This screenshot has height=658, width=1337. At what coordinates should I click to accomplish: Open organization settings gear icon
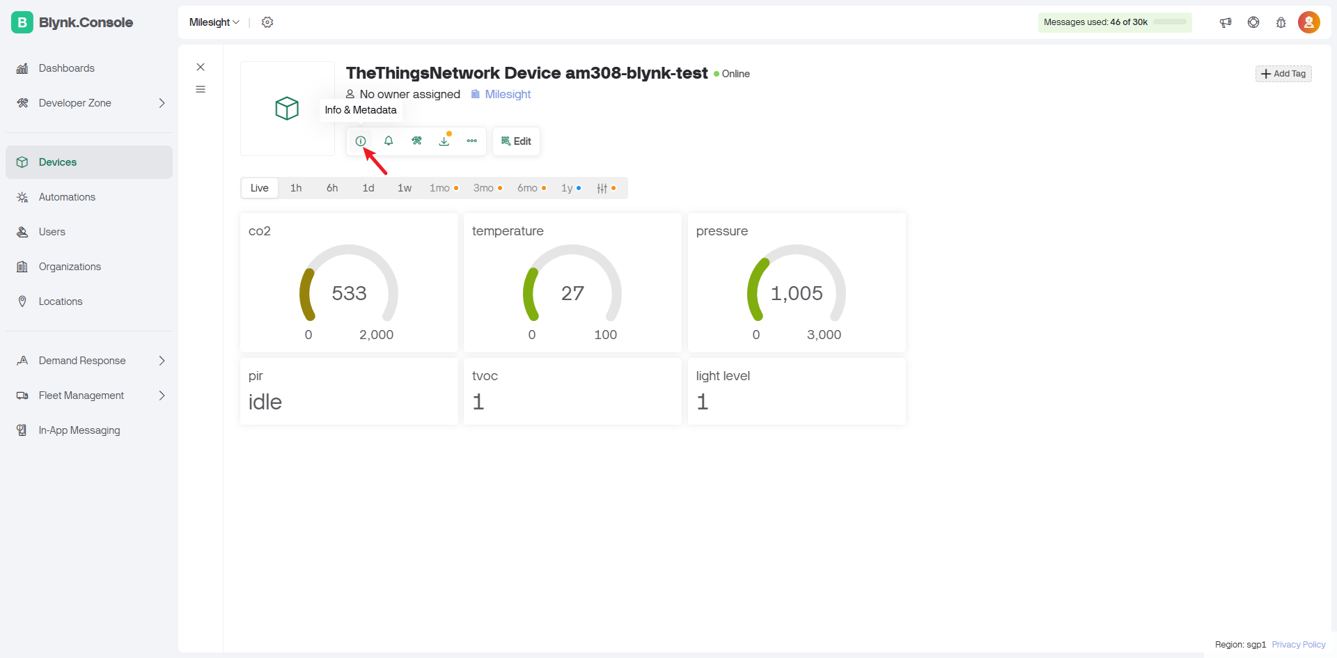[x=267, y=22]
